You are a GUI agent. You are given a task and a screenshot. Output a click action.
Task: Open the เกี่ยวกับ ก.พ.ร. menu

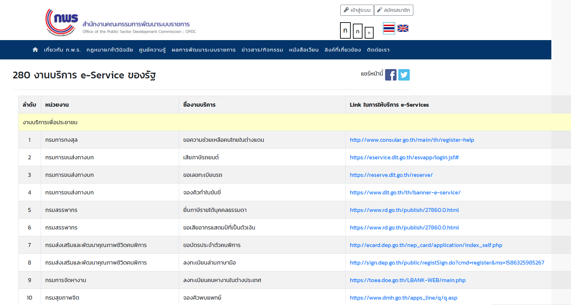62,50
